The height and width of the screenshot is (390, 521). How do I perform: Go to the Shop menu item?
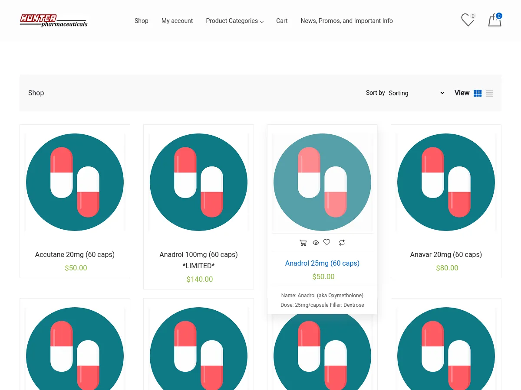pos(141,21)
